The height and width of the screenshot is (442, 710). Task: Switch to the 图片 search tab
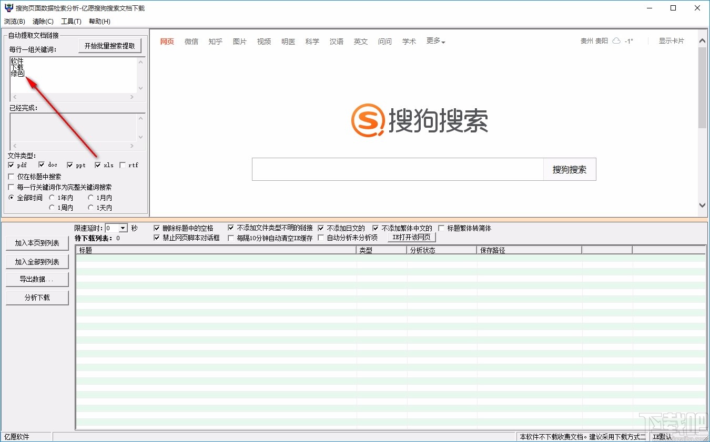pyautogui.click(x=240, y=41)
